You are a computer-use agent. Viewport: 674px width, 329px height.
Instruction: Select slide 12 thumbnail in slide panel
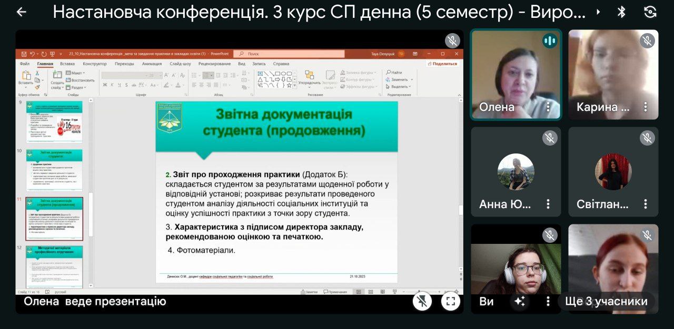click(x=54, y=266)
